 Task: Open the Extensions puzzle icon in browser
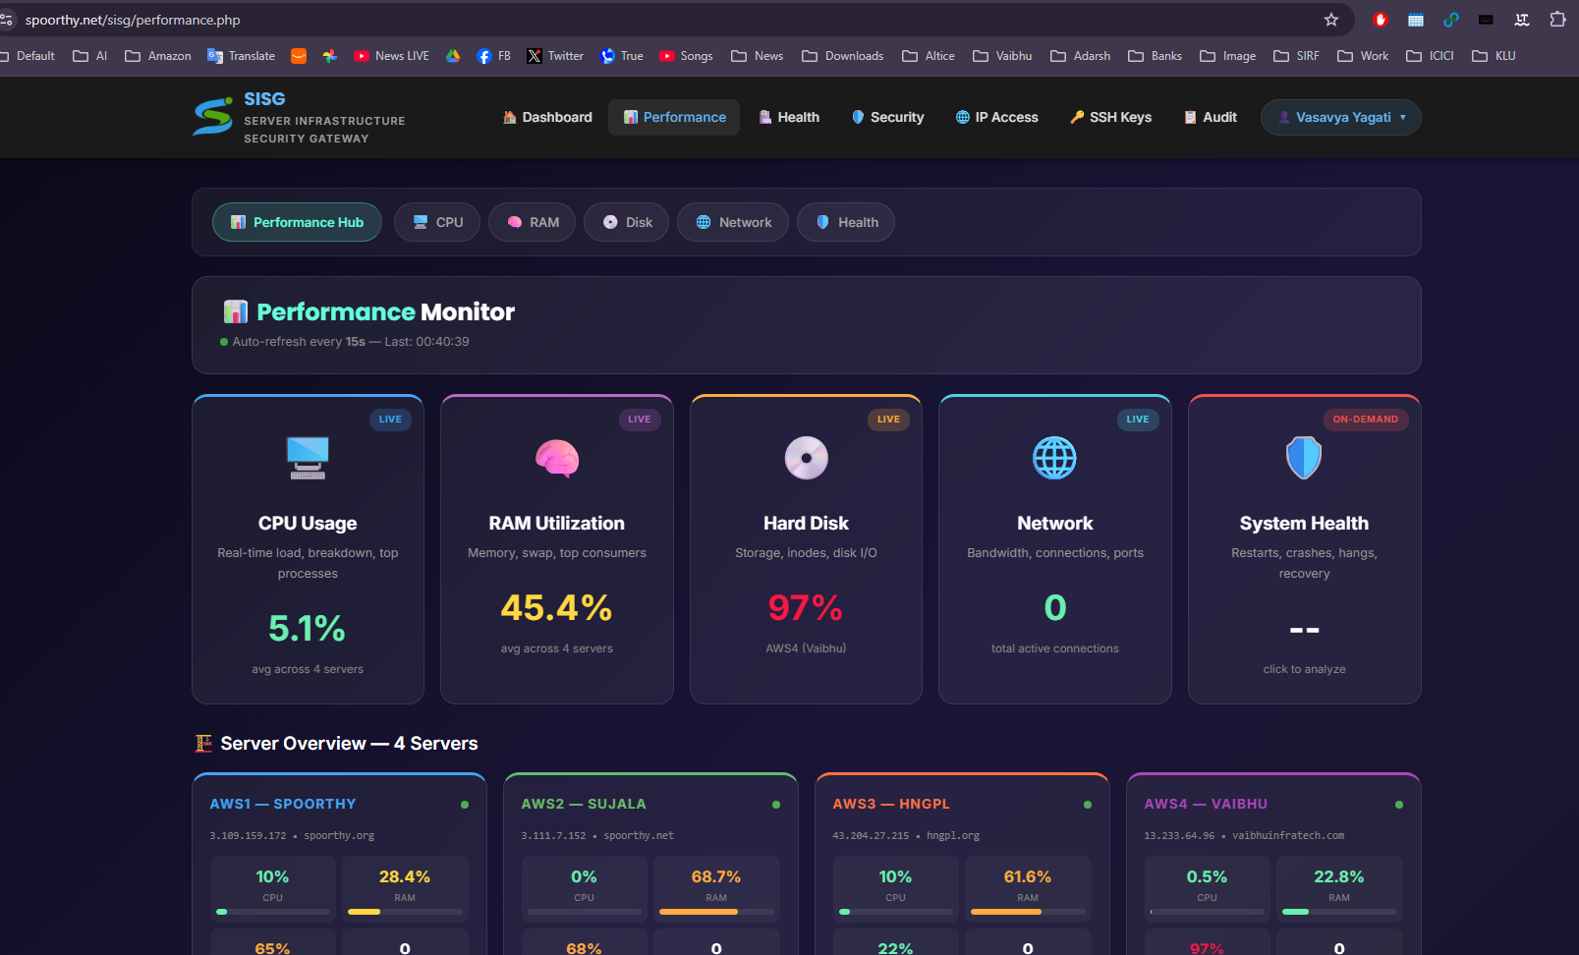pyautogui.click(x=1557, y=20)
